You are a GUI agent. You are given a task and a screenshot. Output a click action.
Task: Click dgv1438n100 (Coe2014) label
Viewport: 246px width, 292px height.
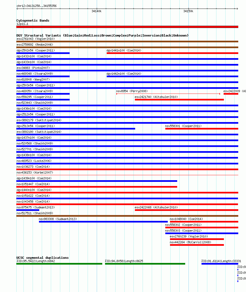[x=34, y=155]
